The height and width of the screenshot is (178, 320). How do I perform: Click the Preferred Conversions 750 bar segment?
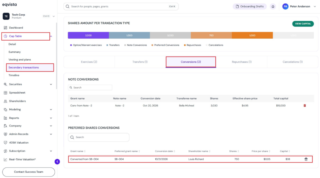[211, 35]
